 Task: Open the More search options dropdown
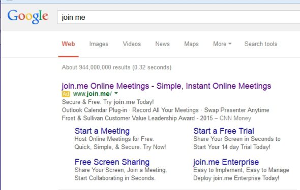[222, 44]
